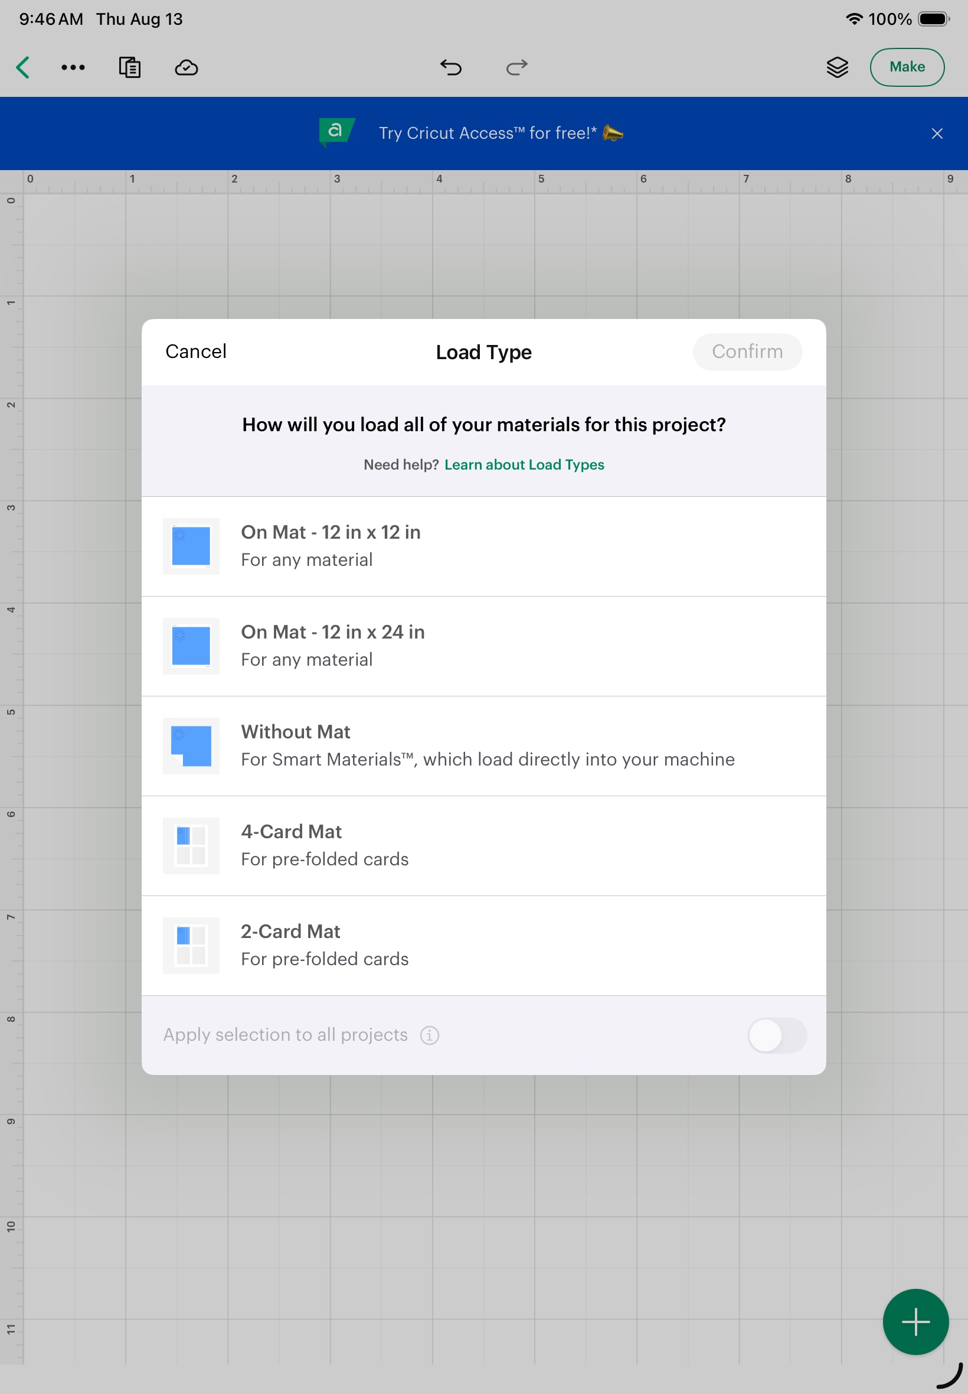This screenshot has width=968, height=1394.
Task: Choose the 4-Card Mat option
Action: tap(483, 846)
